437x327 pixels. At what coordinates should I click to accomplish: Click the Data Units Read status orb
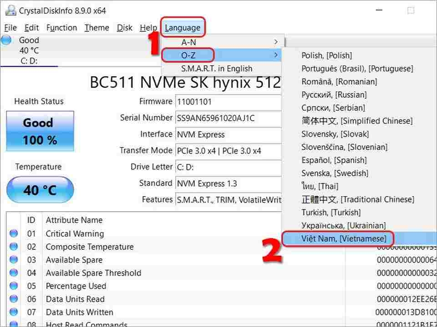click(x=13, y=299)
